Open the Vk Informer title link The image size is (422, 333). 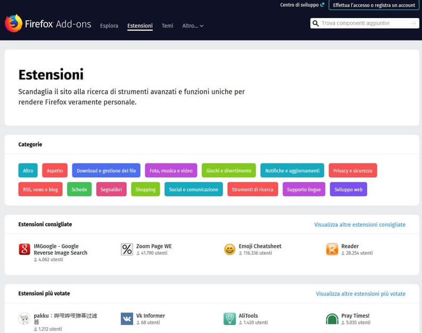click(151, 316)
